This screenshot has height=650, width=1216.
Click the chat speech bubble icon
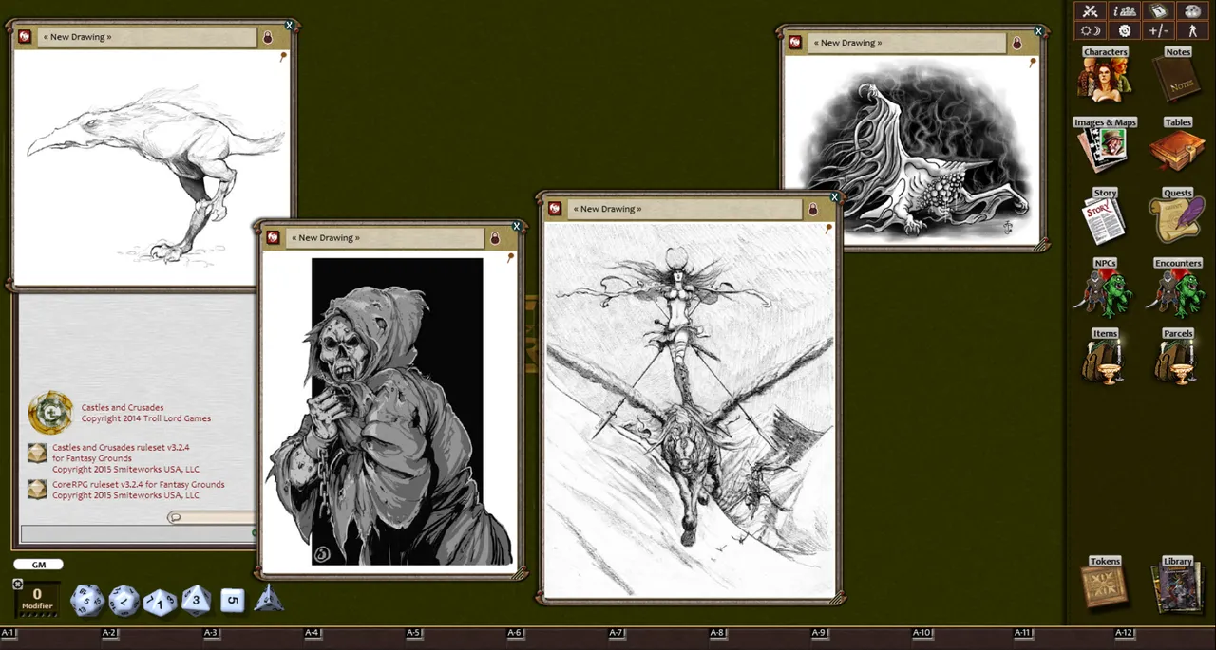click(x=175, y=517)
